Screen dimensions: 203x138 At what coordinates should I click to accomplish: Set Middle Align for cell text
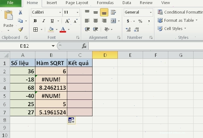[96, 12]
